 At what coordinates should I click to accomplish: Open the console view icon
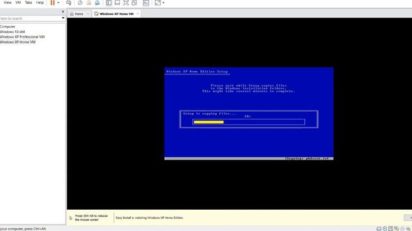(146, 3)
